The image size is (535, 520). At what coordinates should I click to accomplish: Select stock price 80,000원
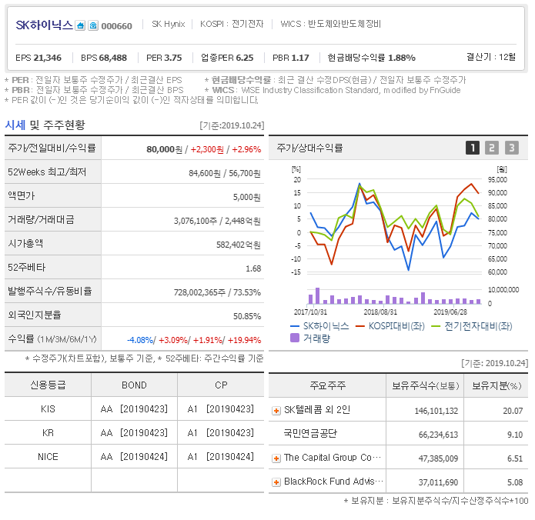point(165,149)
